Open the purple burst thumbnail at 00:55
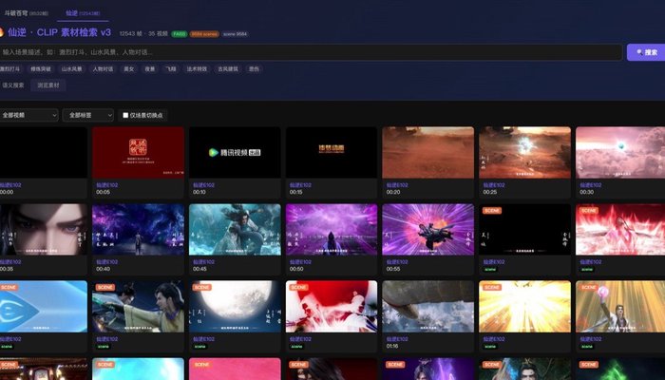Image resolution: width=665 pixels, height=380 pixels. pyautogui.click(x=428, y=230)
